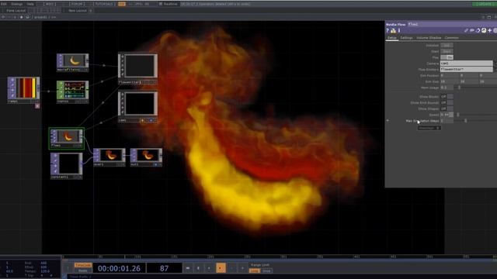497x279 pixels.
Task: Select Loop range limit mode
Action: coord(254,270)
